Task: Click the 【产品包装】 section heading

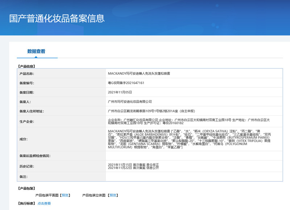Action: pos(26,188)
